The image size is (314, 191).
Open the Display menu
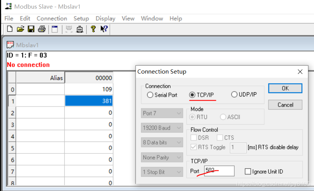(105, 18)
